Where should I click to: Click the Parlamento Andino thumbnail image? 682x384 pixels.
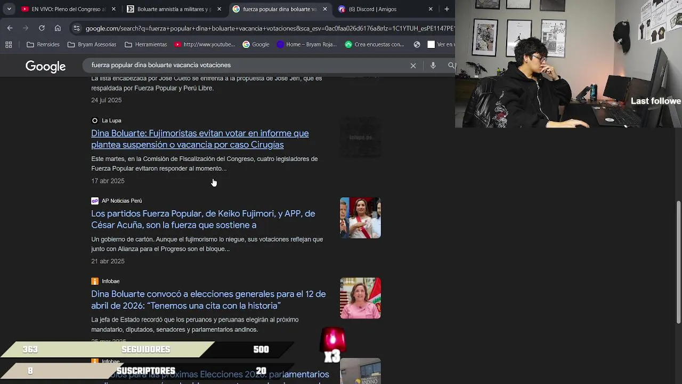361,371
